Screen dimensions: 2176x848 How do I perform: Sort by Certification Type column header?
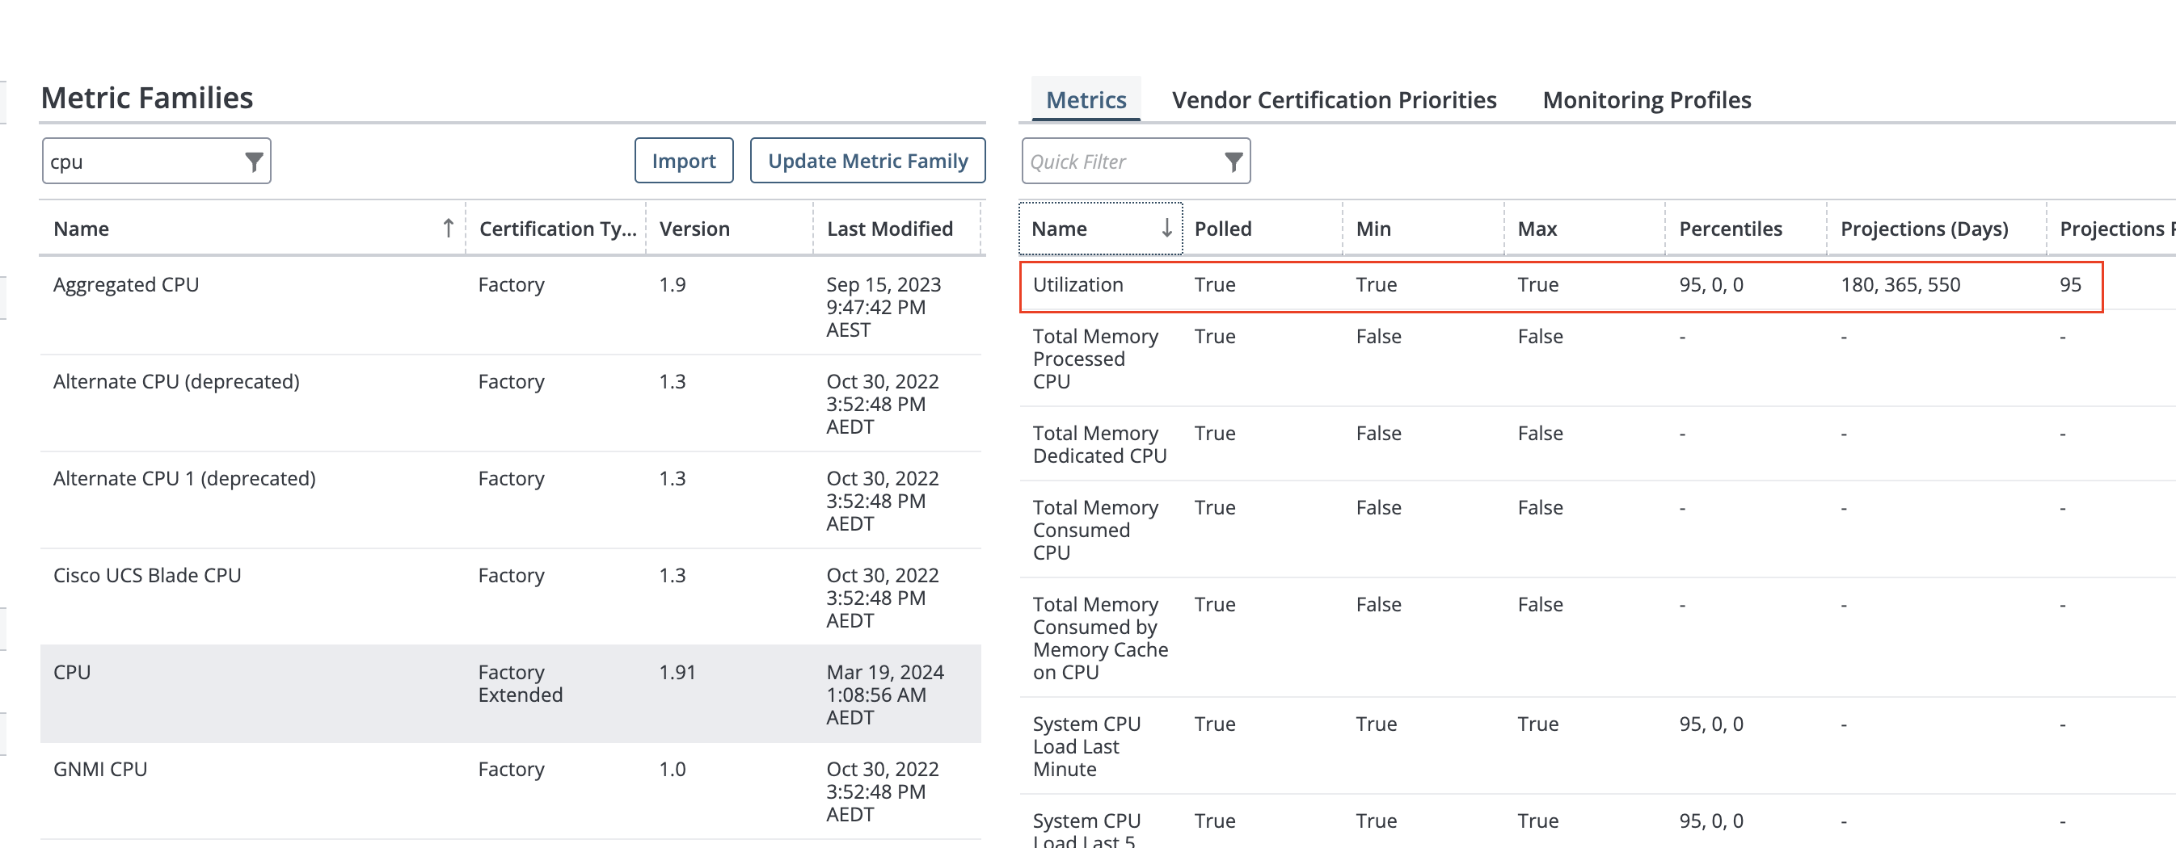coord(557,229)
